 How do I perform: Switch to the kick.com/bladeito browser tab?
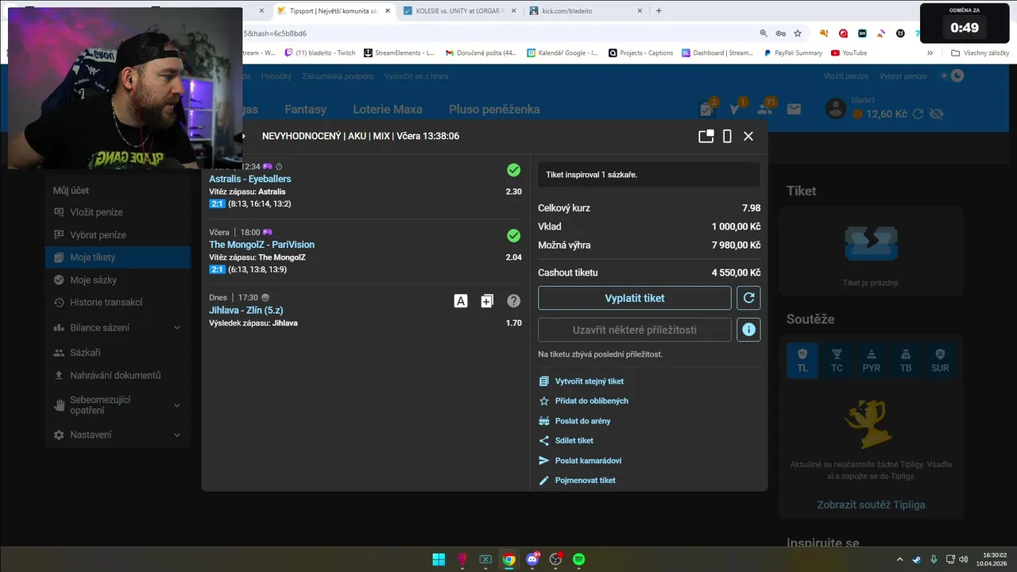click(x=586, y=11)
